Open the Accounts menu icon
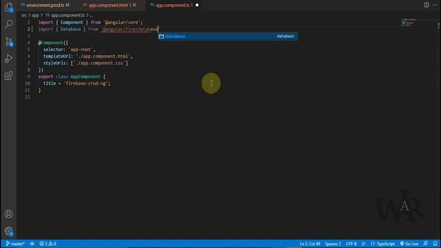 [9, 214]
